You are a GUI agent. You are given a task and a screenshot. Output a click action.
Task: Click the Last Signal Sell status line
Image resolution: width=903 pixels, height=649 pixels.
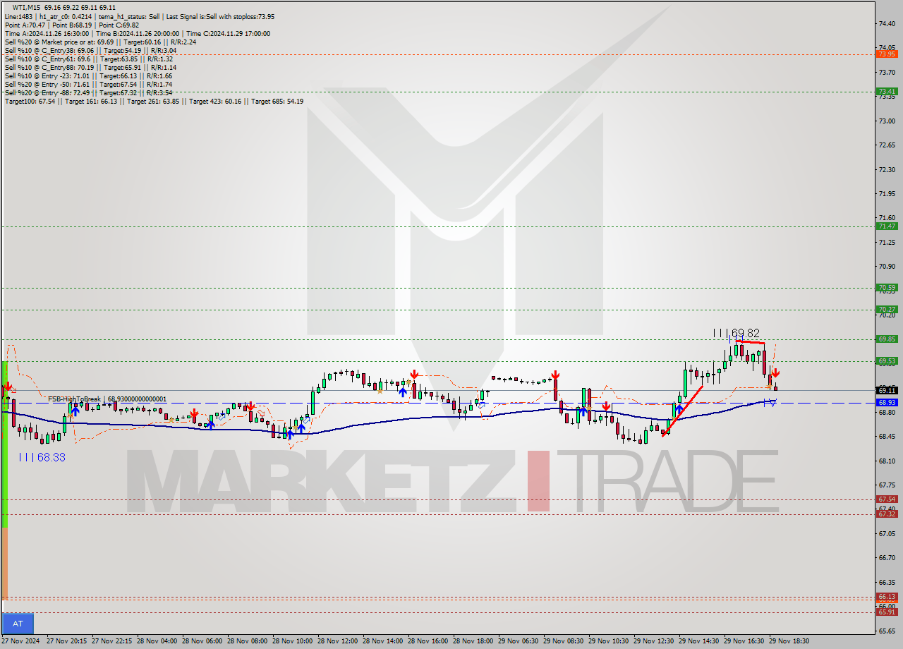[x=140, y=16]
